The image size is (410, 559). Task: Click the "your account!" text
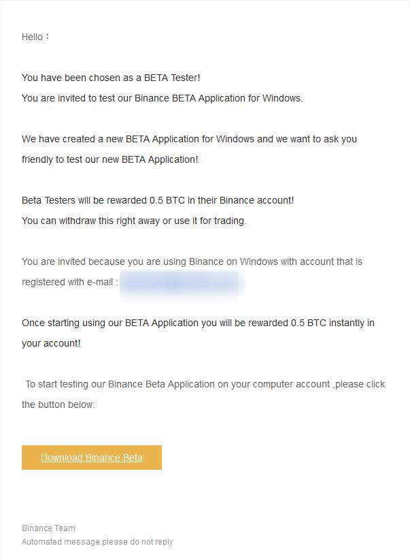51,343
